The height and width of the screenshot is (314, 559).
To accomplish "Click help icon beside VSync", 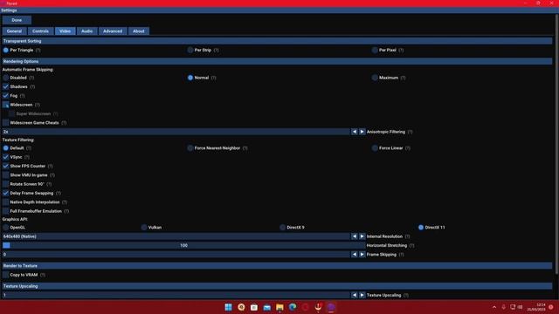I will tap(27, 157).
